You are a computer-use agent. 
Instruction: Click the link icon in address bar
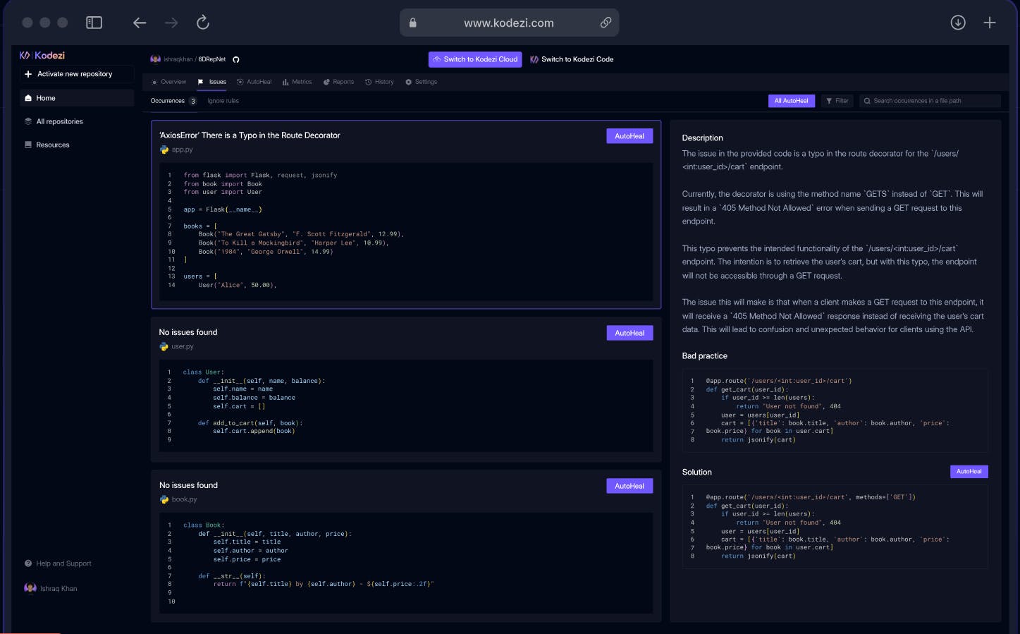pyautogui.click(x=606, y=23)
